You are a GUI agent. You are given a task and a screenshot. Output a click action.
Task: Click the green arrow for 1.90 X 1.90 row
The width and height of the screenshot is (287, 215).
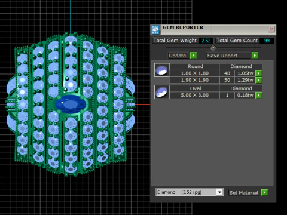[x=259, y=80]
